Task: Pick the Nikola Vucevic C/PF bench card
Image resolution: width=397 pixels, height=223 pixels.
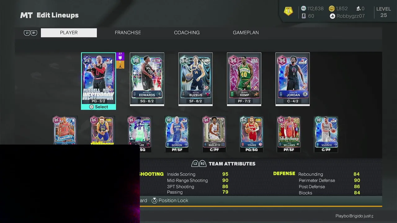Action: pyautogui.click(x=326, y=134)
